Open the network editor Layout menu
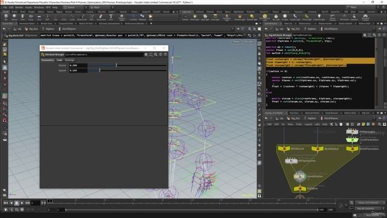387x218 pixels. (308, 124)
